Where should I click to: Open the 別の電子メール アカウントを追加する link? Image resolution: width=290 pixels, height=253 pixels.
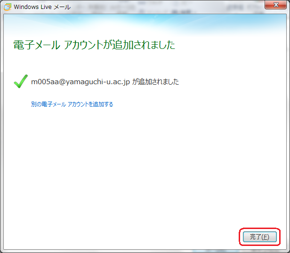tap(72, 104)
